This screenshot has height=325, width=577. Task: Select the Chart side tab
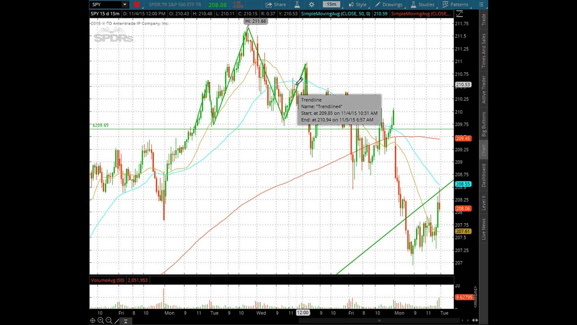click(484, 150)
